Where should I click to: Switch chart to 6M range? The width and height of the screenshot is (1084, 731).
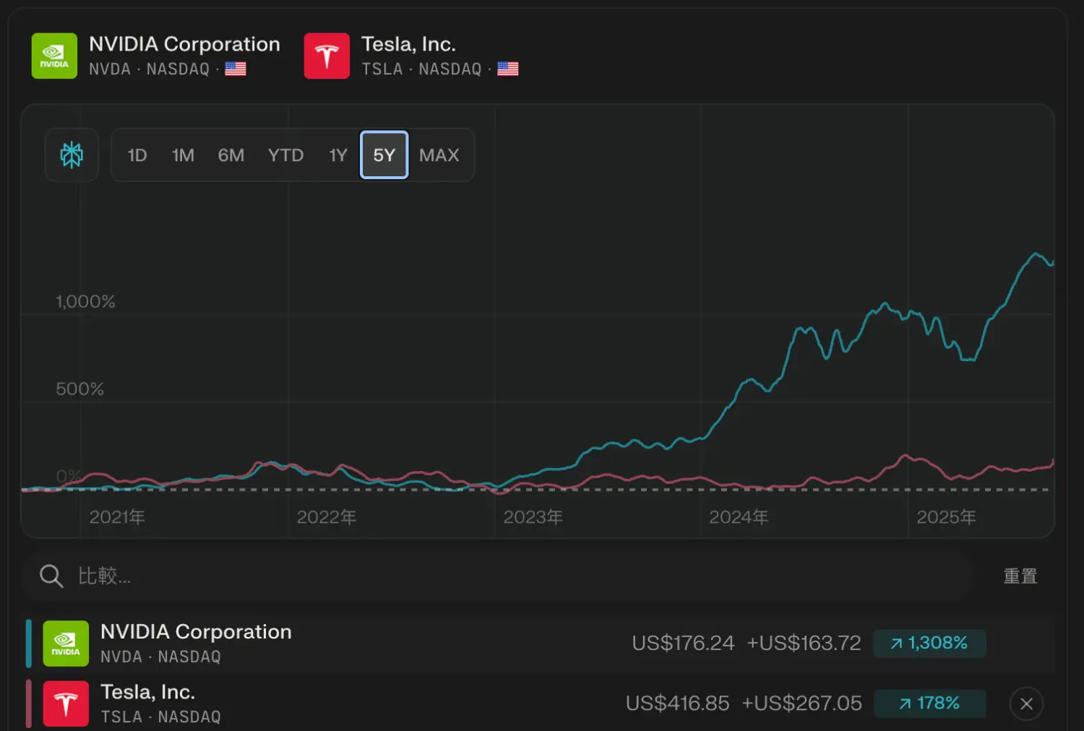pyautogui.click(x=231, y=155)
